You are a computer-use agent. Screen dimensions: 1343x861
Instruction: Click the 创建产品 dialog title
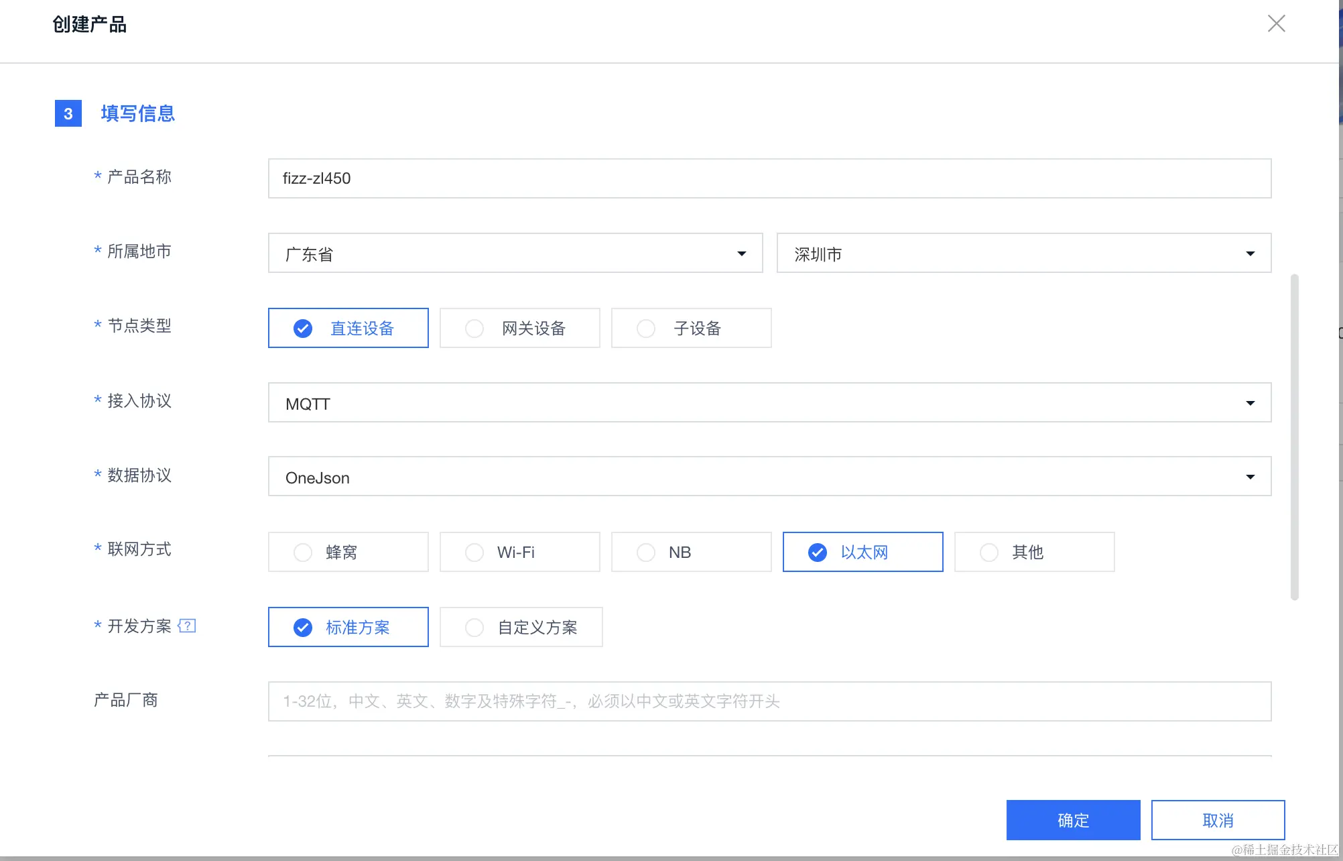click(90, 24)
